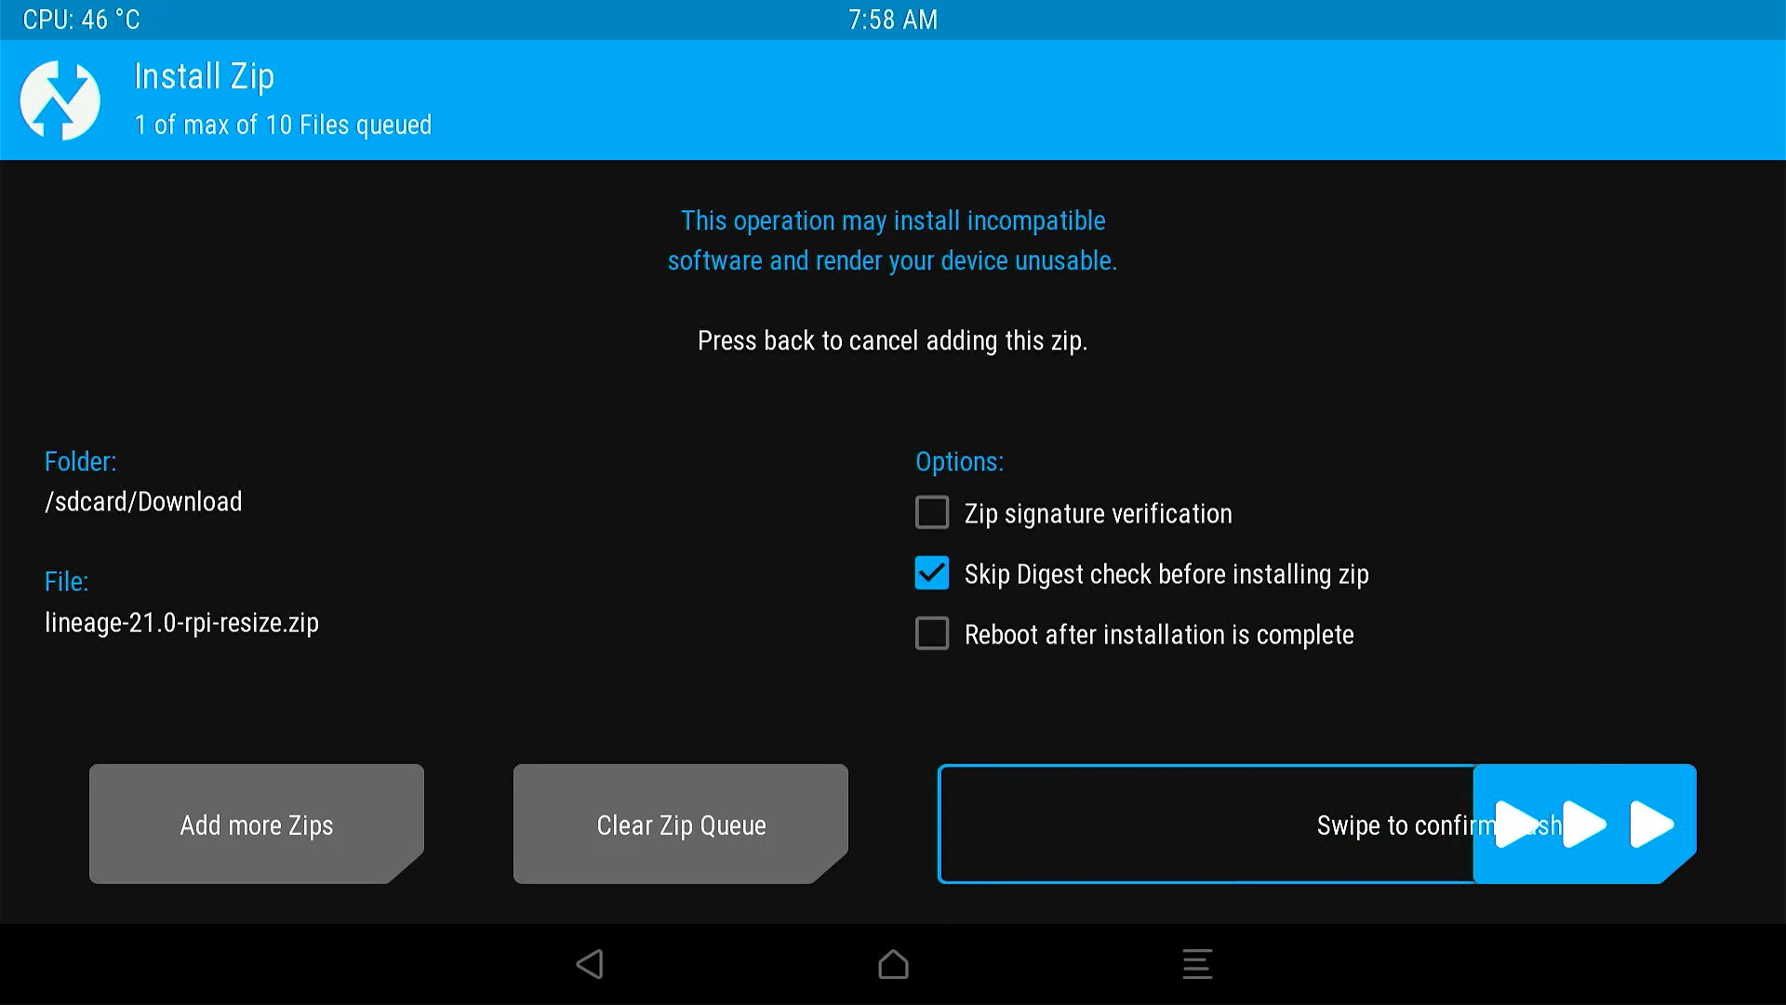
Task: Enable Zip signature verification checkbox
Action: coord(932,512)
